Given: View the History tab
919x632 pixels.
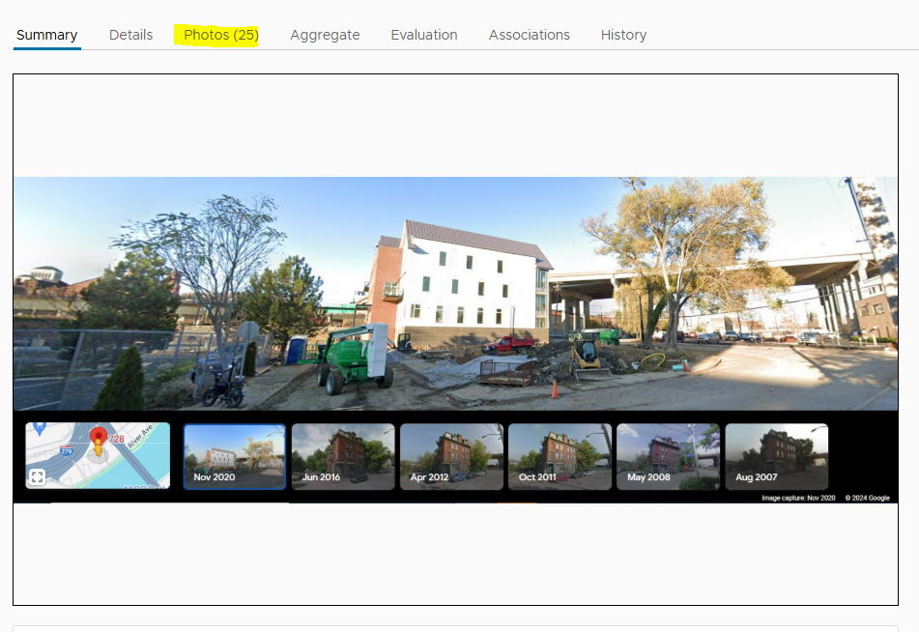Looking at the screenshot, I should 623,35.
